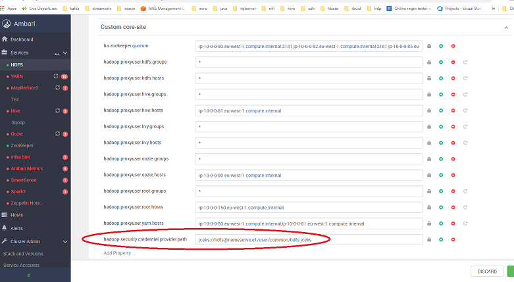Open the Tez service
This screenshot has height=282, width=514.
[x=15, y=99]
